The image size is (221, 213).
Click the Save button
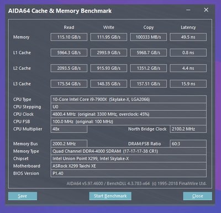23,196
